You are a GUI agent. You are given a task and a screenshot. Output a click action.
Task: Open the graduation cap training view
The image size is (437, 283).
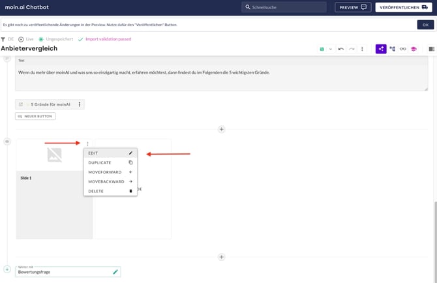[414, 49]
